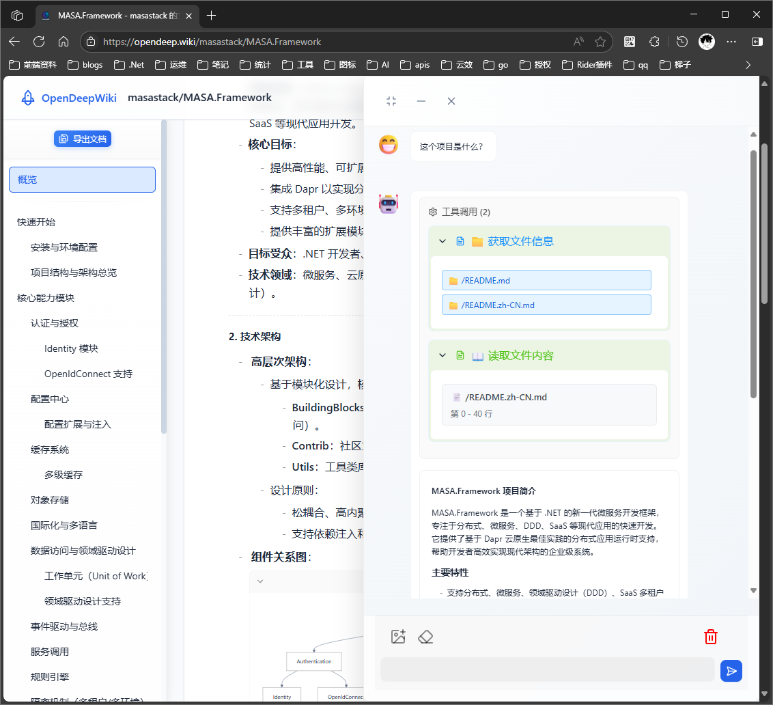Close the chat panel with the X icon
Screen dimensions: 773x705
(451, 101)
